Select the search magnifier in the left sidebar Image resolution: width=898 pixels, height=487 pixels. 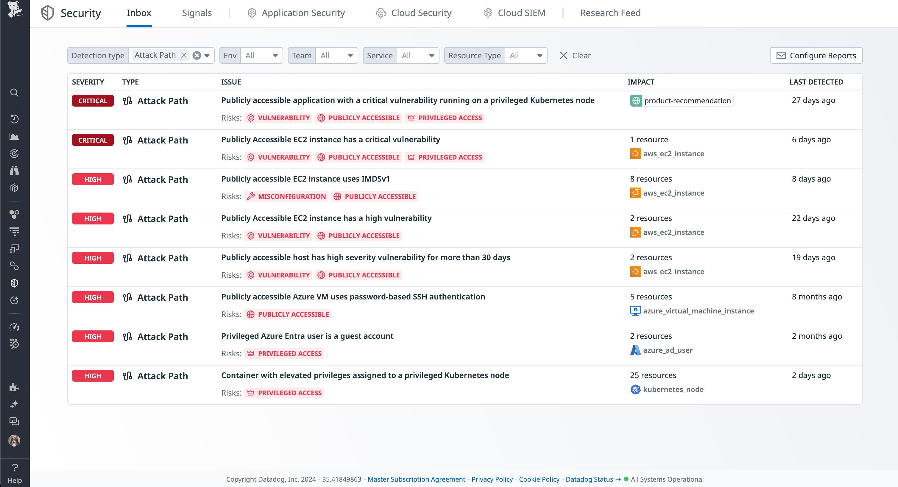point(14,93)
